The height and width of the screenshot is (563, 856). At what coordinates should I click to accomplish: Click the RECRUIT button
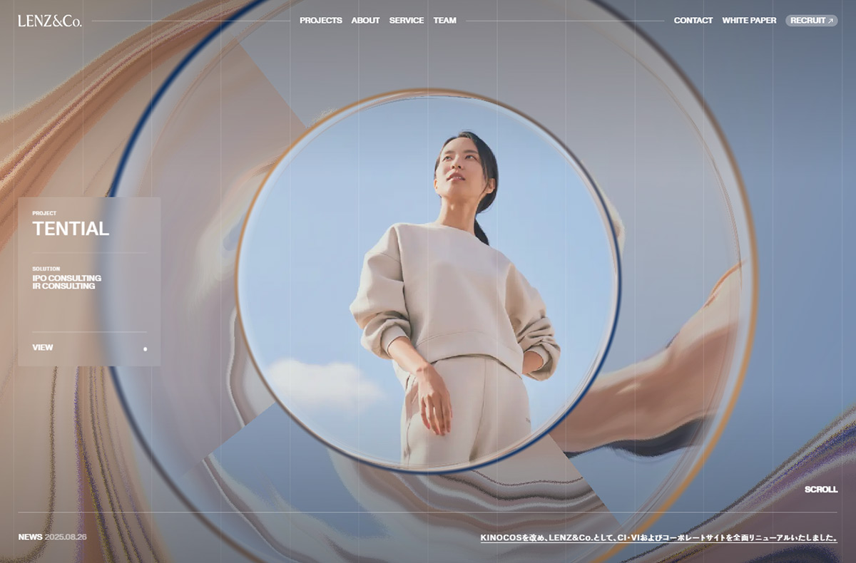point(812,21)
